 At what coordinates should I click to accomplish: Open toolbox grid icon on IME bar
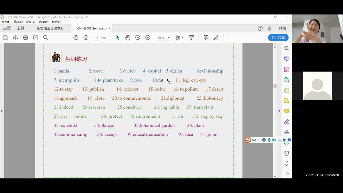(289, 140)
